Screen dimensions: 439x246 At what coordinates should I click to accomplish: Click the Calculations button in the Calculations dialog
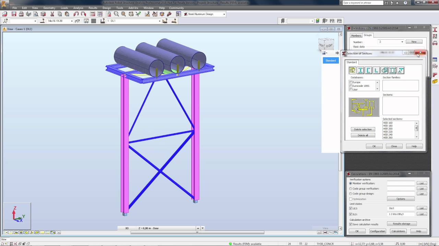pos(398,231)
